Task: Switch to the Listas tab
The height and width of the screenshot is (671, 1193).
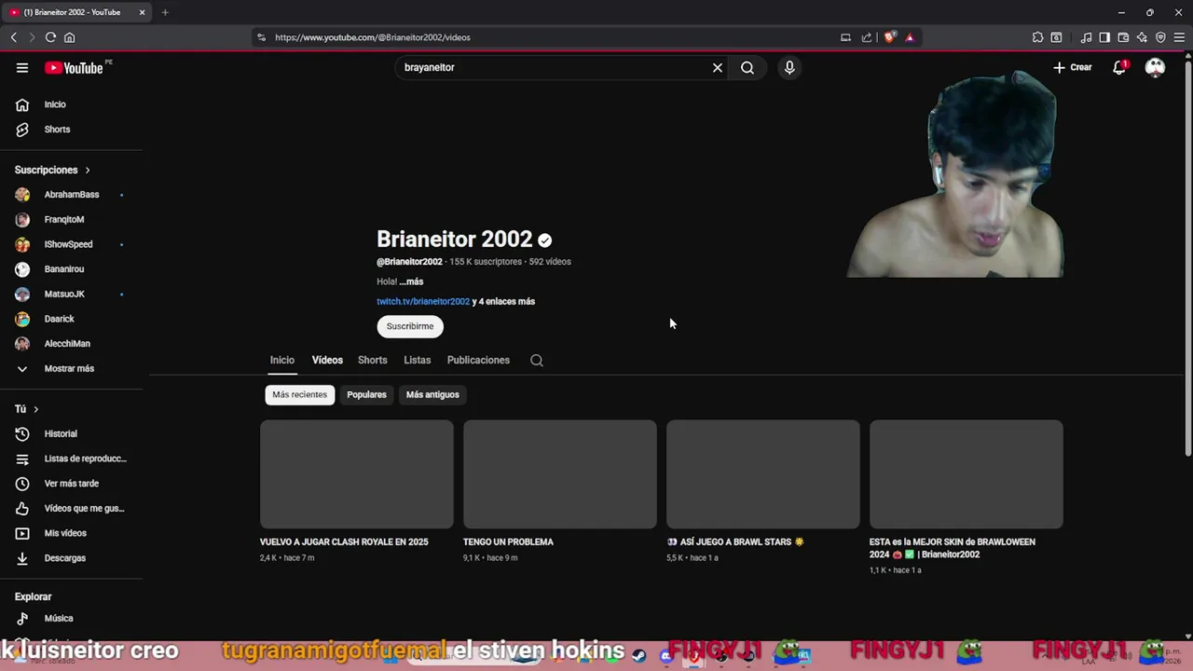Action: pos(418,360)
